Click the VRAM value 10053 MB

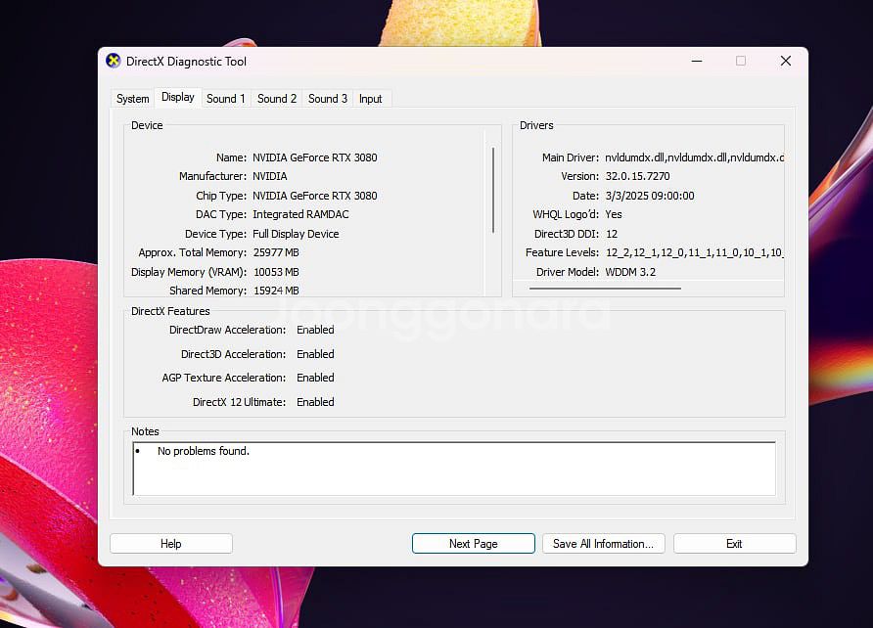point(276,272)
